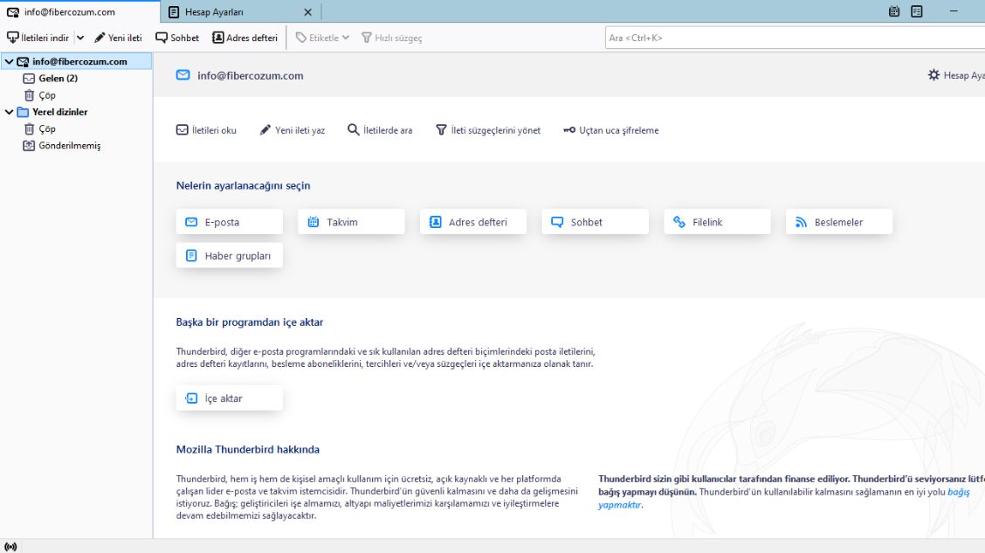Open the Gönderilmemiş outbox folder
985x553 pixels.
point(69,146)
